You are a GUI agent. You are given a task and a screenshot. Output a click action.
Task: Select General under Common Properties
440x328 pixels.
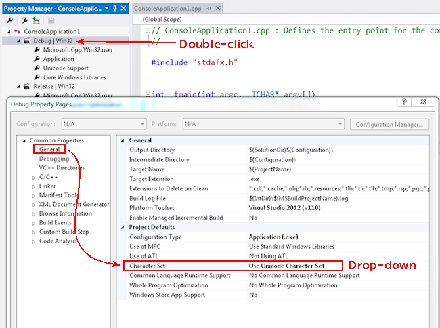tap(49, 149)
